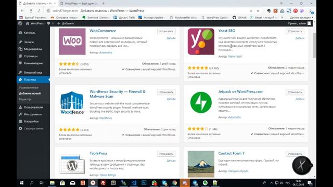Open Yoast SEO Детали link
This screenshot has width=333, height=187.
pyautogui.click(x=300, y=38)
